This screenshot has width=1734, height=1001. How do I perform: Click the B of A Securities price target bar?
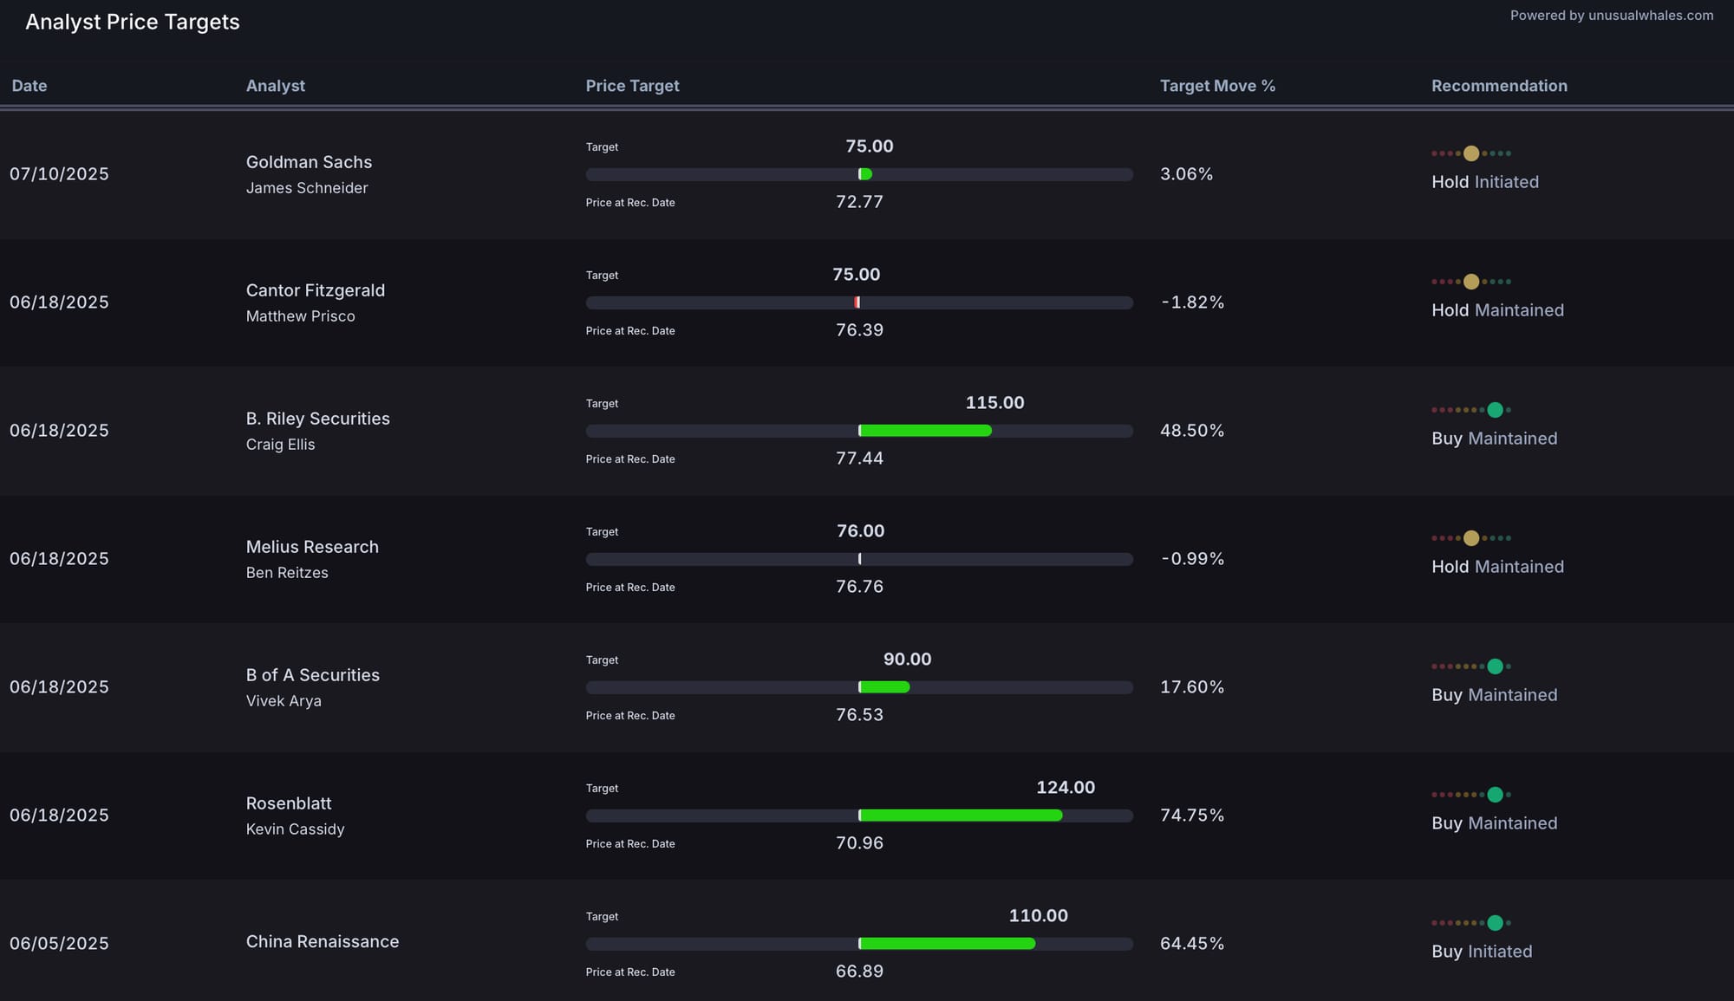[x=859, y=687]
